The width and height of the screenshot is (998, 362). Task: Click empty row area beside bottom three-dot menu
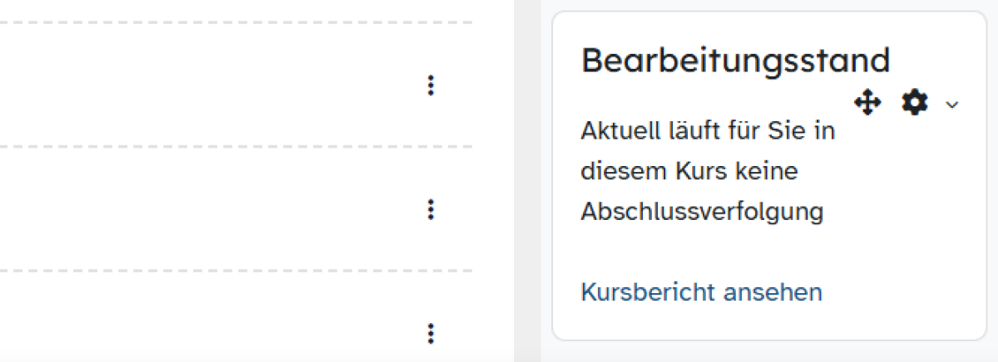[208, 324]
